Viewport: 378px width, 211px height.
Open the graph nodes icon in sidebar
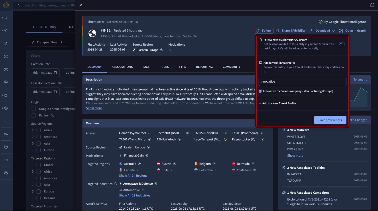(x=6, y=56)
